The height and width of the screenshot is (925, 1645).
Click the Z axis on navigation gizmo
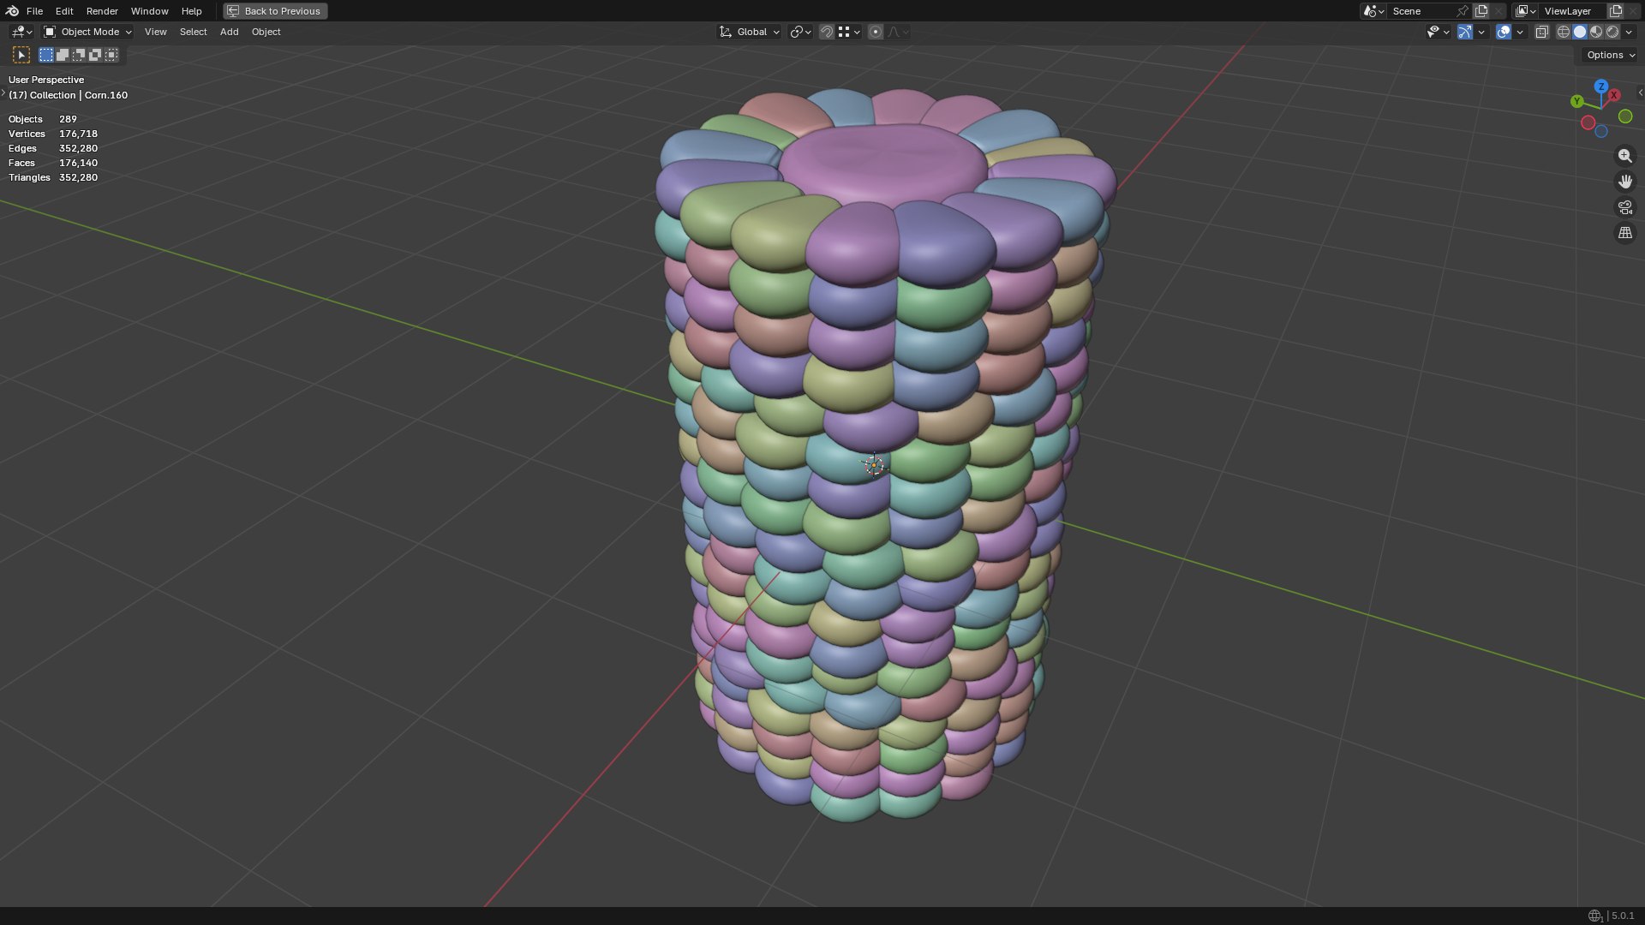point(1600,87)
